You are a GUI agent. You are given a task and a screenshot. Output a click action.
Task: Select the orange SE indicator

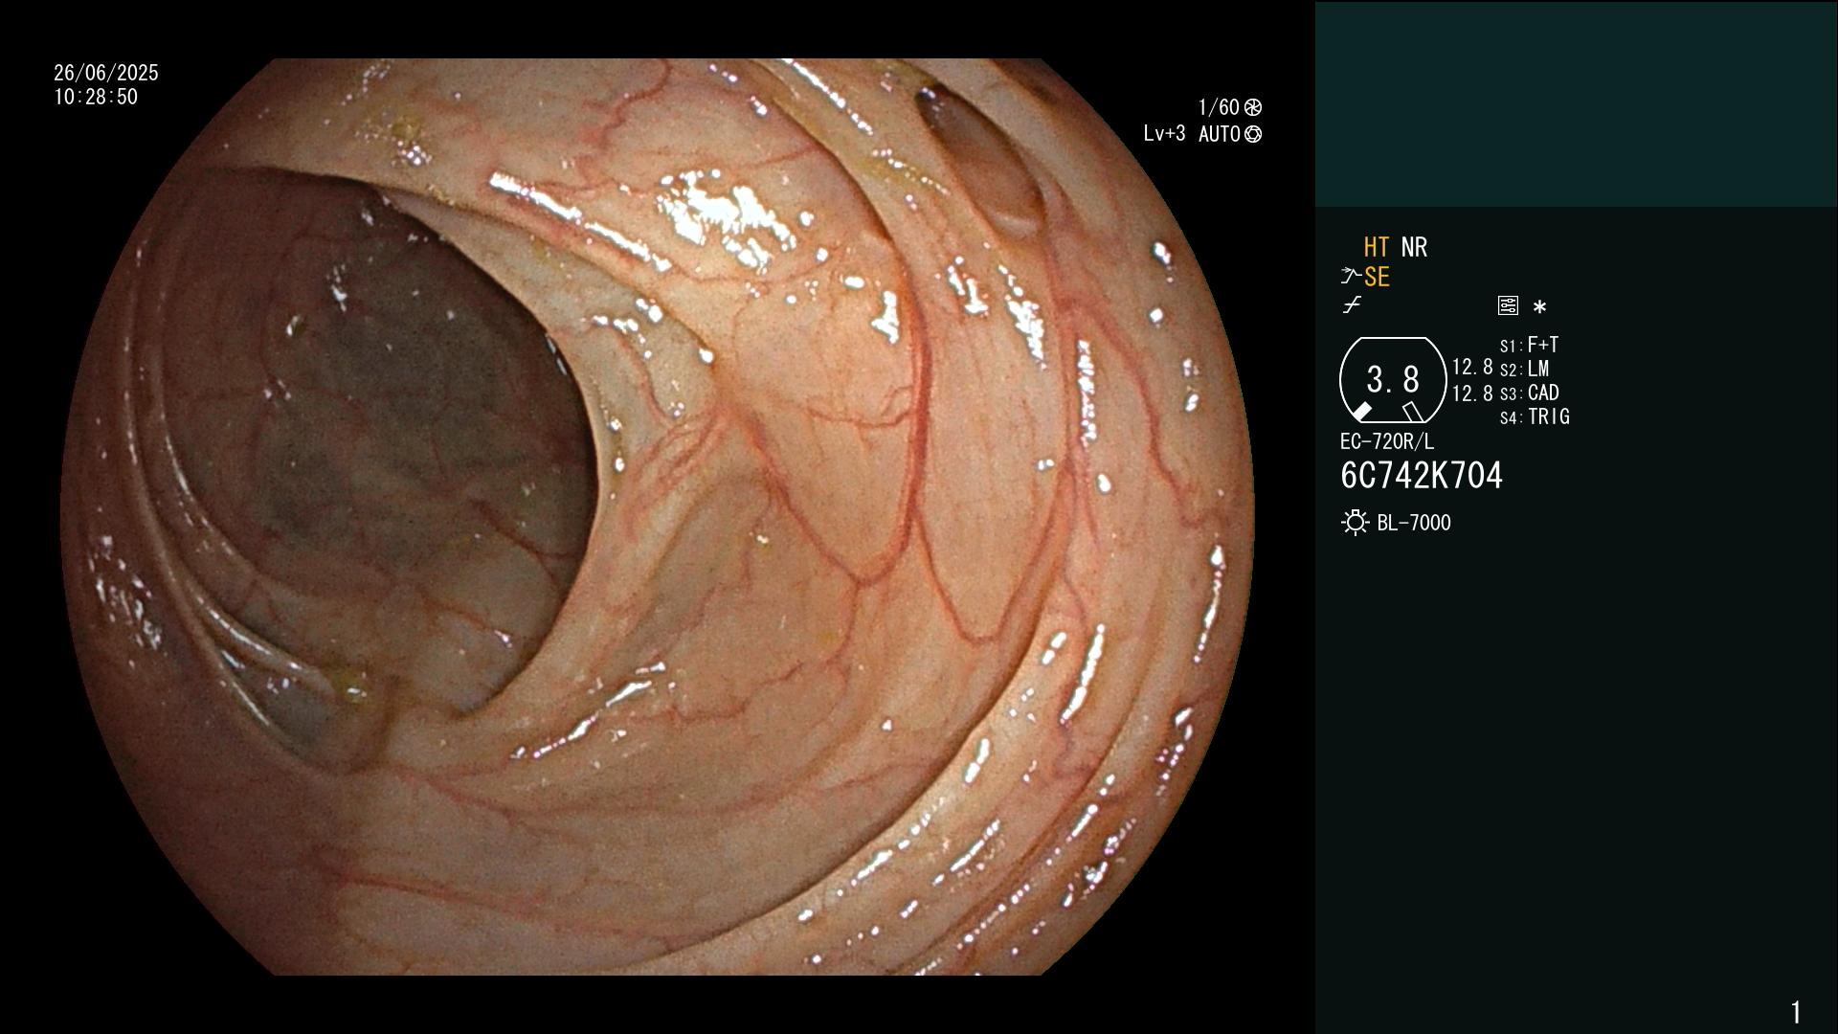click(1377, 277)
